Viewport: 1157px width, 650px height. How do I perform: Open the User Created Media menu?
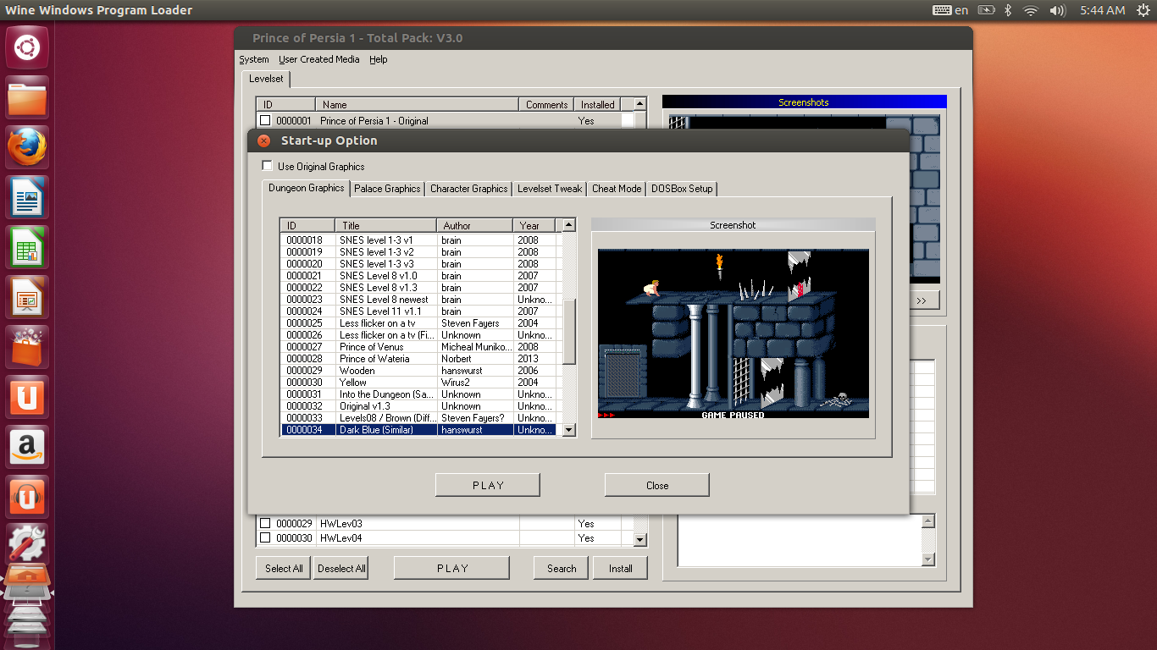pyautogui.click(x=319, y=59)
